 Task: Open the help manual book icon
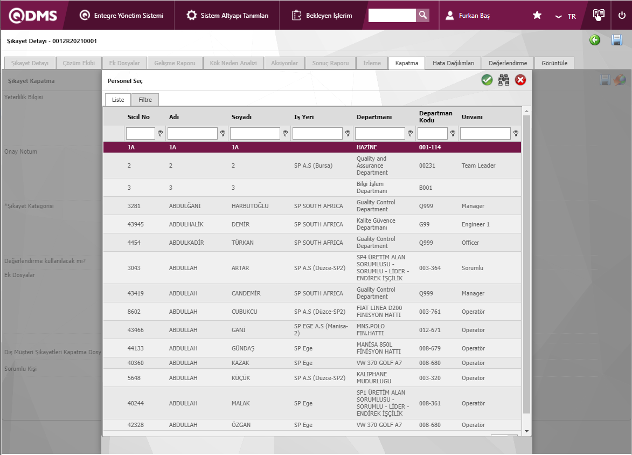click(x=599, y=15)
